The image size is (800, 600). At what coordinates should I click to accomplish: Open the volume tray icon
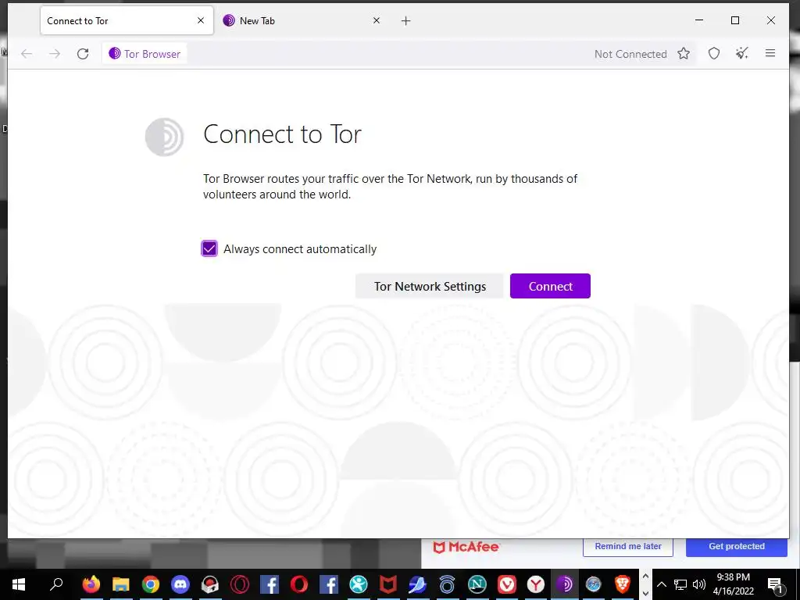699,584
